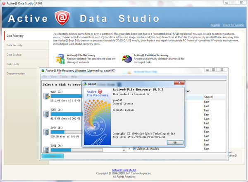
Task: Click the Fast value in Videos & Movies row
Action: tap(207, 149)
